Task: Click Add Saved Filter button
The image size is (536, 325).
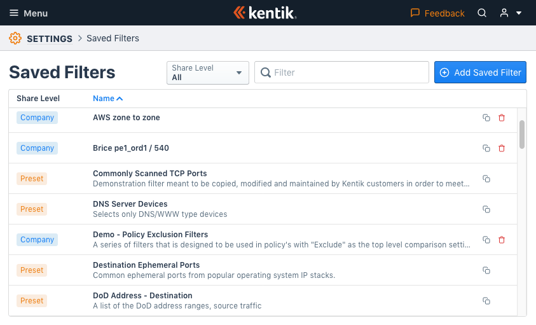Action: 480,73
